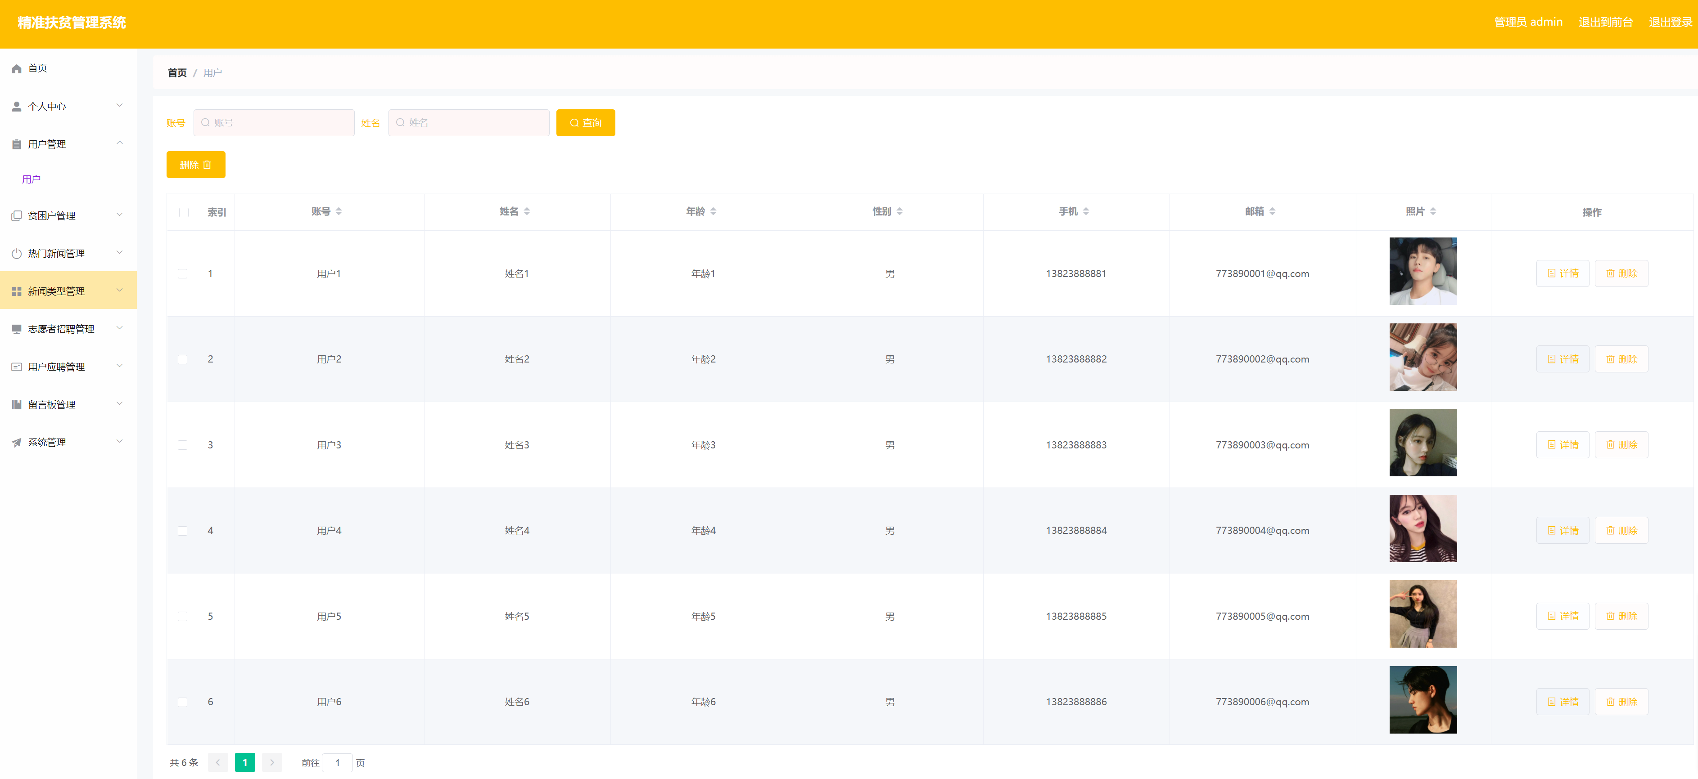The width and height of the screenshot is (1698, 779).
Task: Expand the 留言板管理 submenu chevron
Action: pos(119,403)
